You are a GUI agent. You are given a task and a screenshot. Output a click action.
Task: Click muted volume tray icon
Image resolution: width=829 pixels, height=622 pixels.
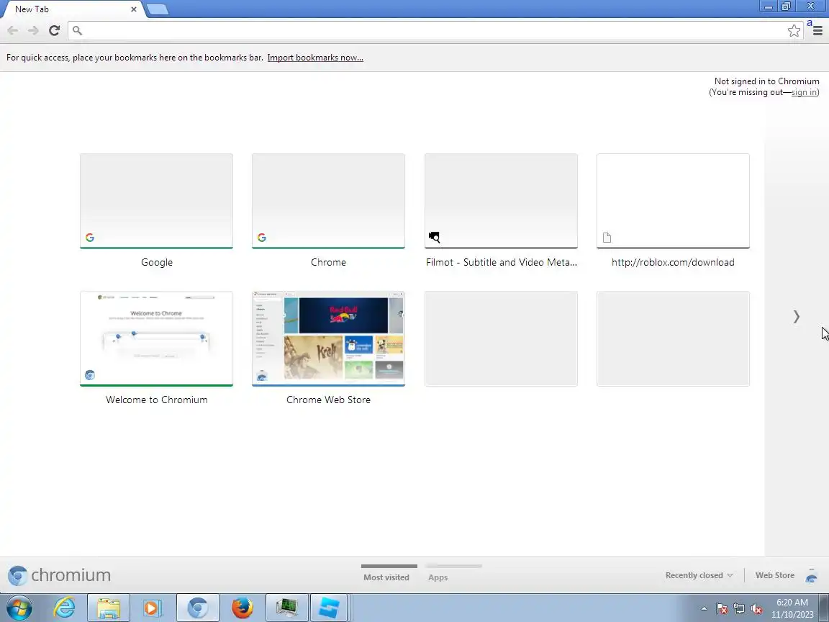pos(756,609)
